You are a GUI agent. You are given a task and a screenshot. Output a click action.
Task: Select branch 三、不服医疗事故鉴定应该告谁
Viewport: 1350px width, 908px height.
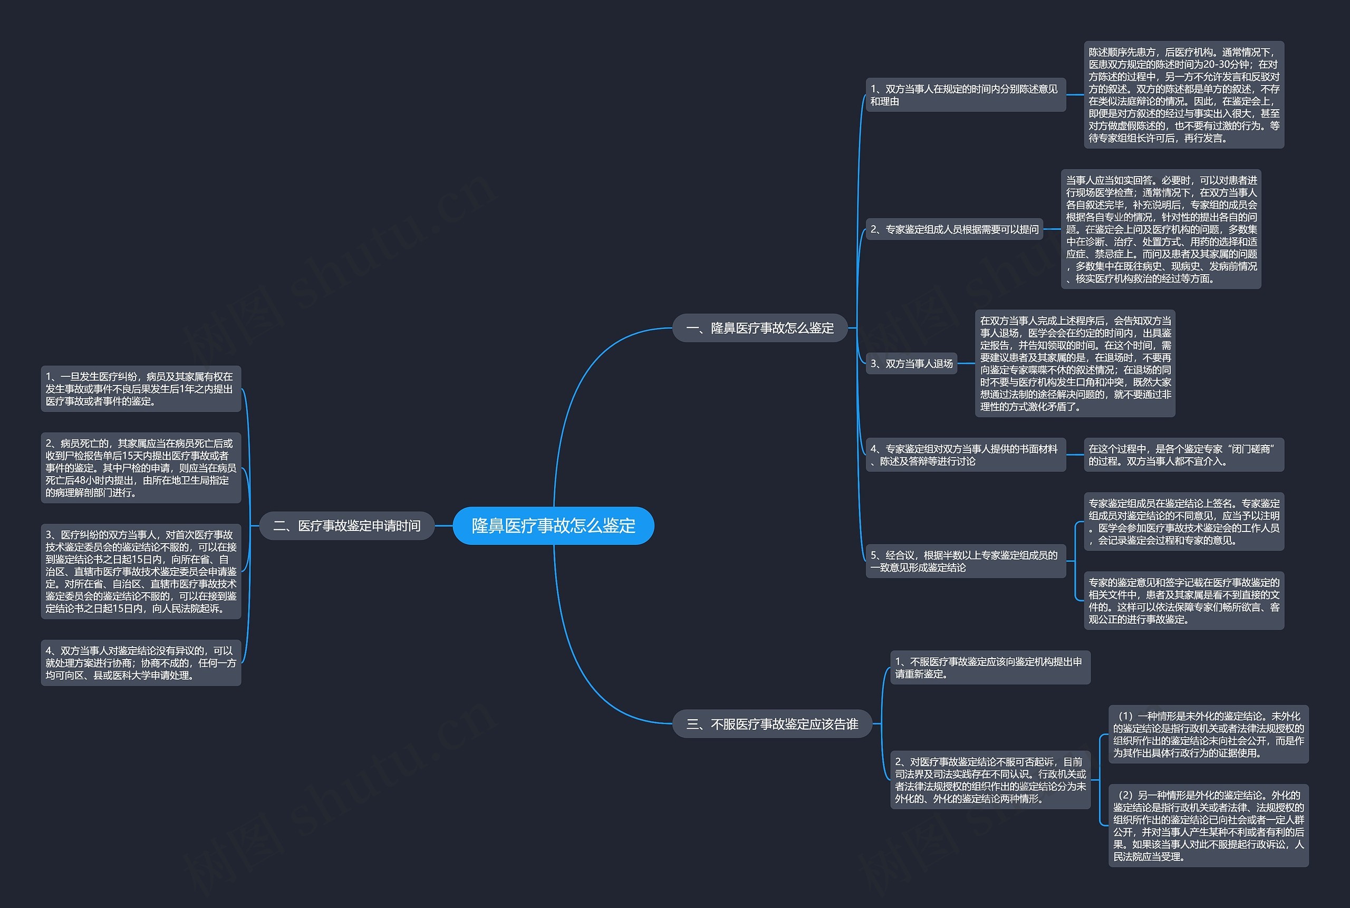pos(772,724)
